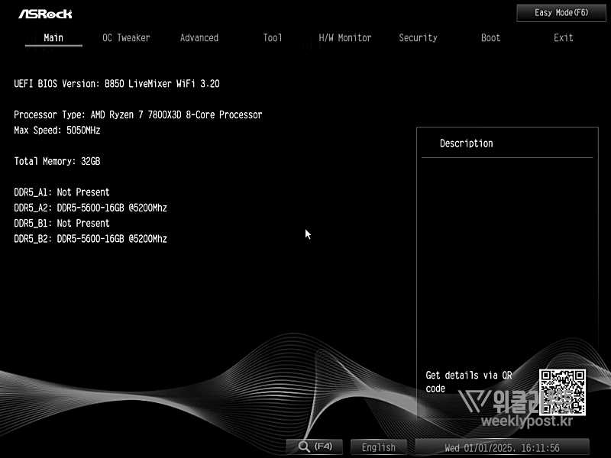Select the DDR5_B1: Not Present row
Screen dimensions: 611x458
pos(62,223)
